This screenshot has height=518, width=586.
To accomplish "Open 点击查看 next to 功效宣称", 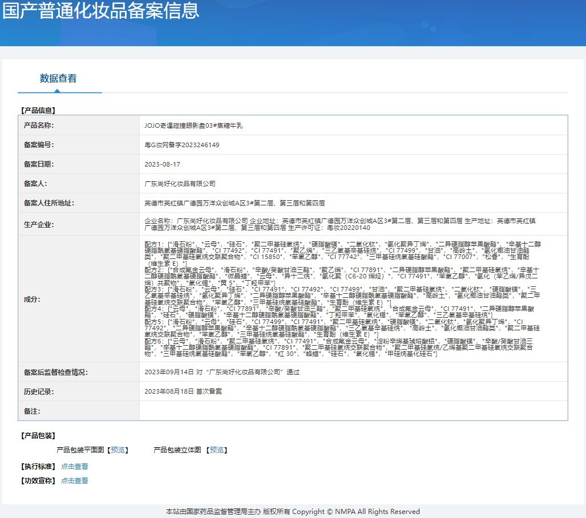I will 75,480.
